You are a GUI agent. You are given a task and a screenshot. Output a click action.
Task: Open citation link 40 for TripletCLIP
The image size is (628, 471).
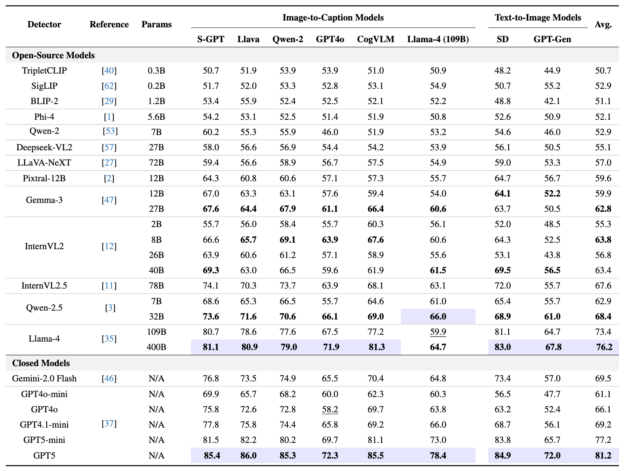[x=109, y=71]
